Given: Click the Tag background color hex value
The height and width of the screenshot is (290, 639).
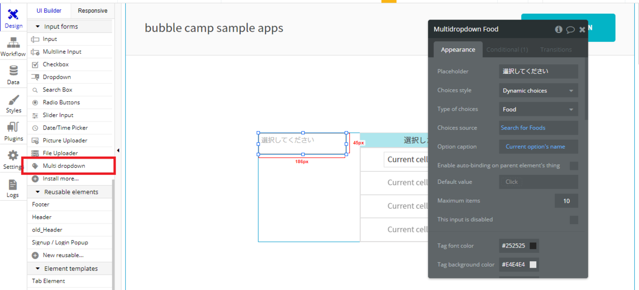Looking at the screenshot, I should point(513,265).
